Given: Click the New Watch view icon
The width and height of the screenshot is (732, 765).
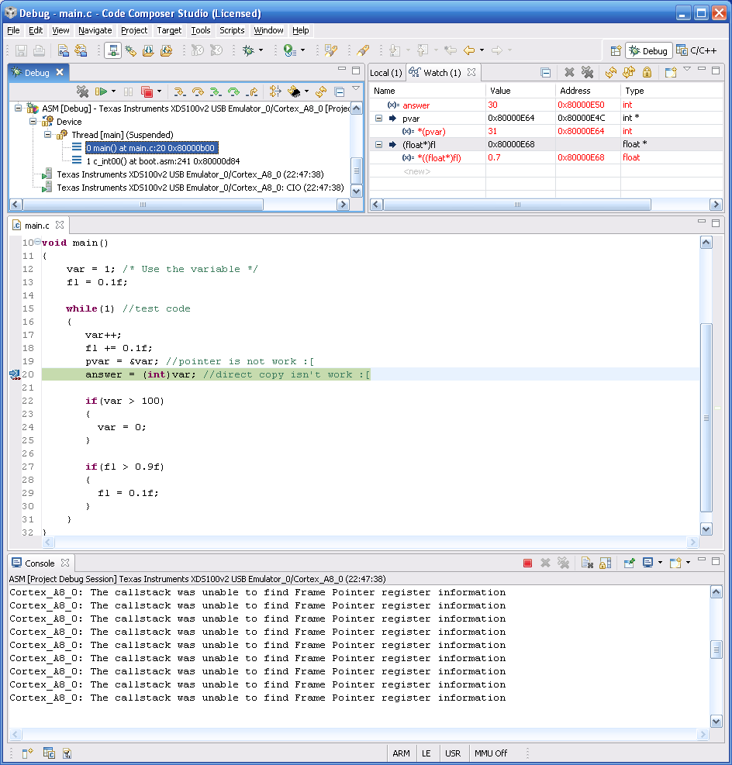Looking at the screenshot, I should (671, 73).
